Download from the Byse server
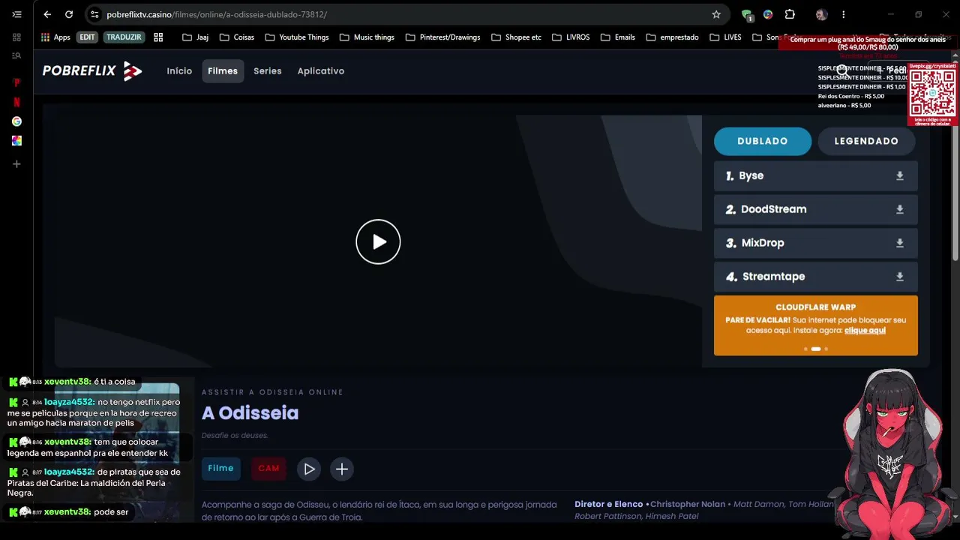 pyautogui.click(x=899, y=176)
